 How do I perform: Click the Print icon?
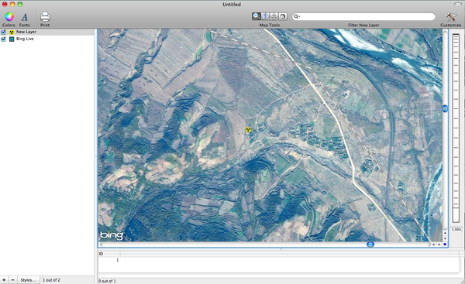pyautogui.click(x=45, y=16)
